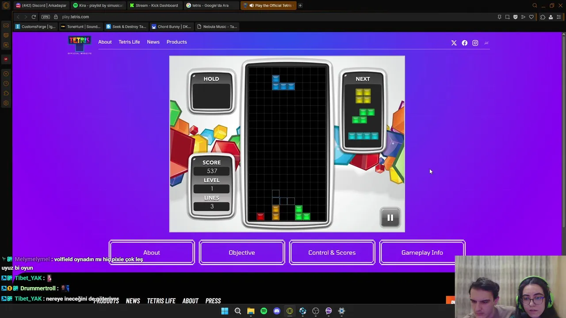Pause the Tetris game
The width and height of the screenshot is (566, 318).
(x=390, y=217)
